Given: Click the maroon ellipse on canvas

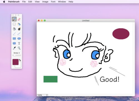Looking at the screenshot, I should tap(121, 34).
